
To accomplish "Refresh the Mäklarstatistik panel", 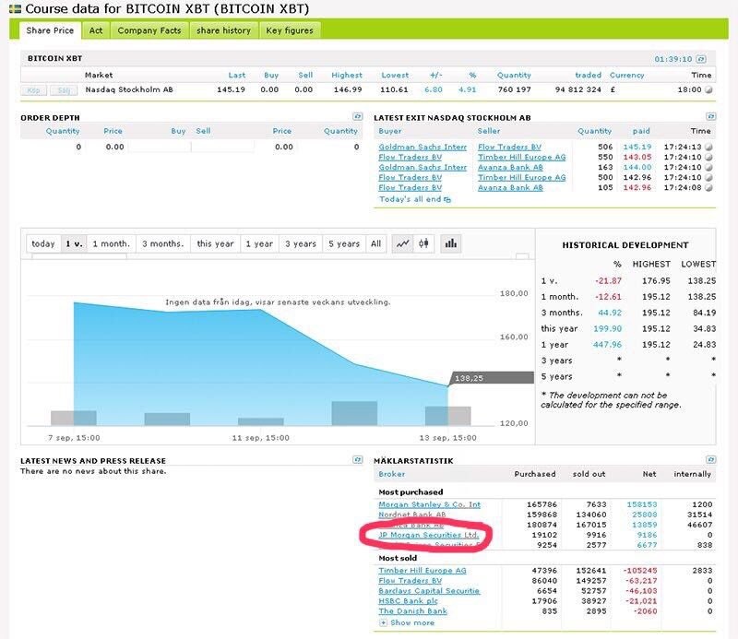I will tap(709, 459).
